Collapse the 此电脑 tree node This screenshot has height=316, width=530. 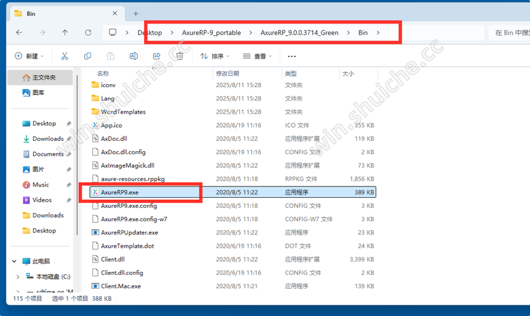(14, 261)
